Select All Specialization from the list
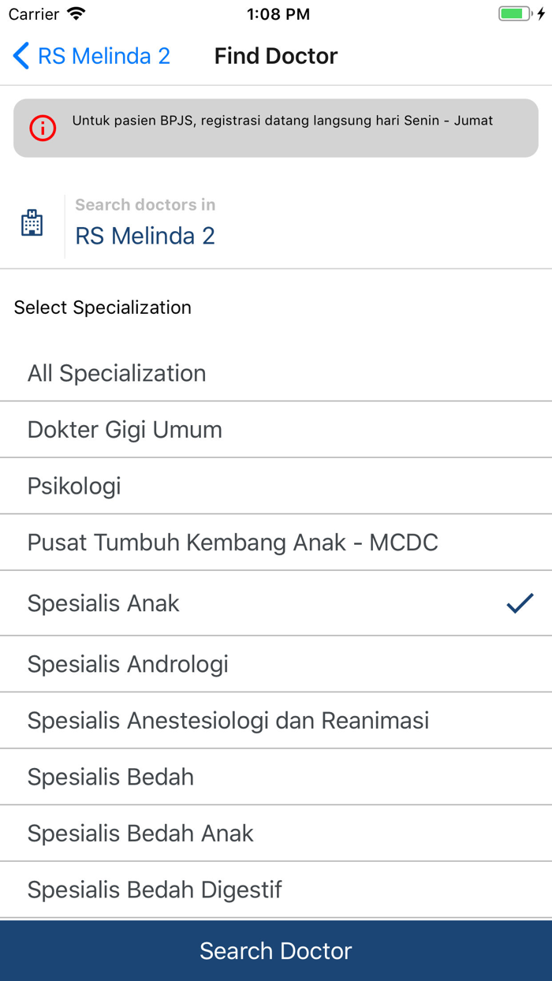 pos(117,372)
